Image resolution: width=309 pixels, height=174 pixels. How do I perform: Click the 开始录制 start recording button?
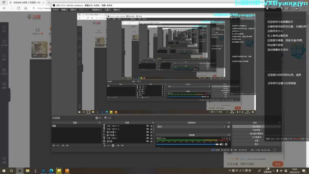[256, 130]
